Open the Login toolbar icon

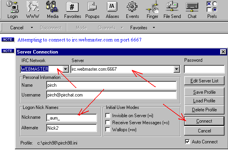click(13, 10)
